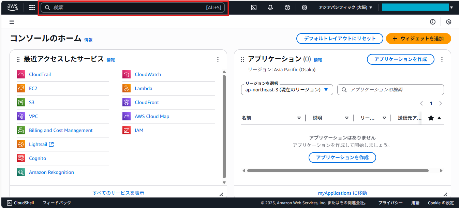Go to previous page in applications pagination
The image size is (459, 208).
pyautogui.click(x=421, y=103)
